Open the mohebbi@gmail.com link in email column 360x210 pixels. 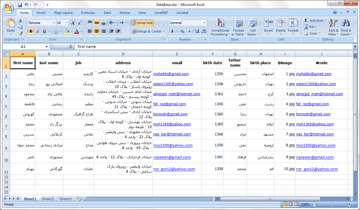pos(171,74)
